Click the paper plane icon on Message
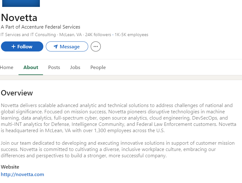Viewport: 242px width, 183px height. coord(56,46)
